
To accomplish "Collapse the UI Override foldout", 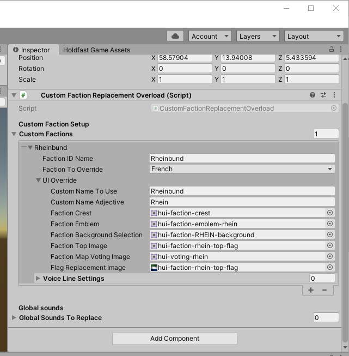I will (x=39, y=180).
